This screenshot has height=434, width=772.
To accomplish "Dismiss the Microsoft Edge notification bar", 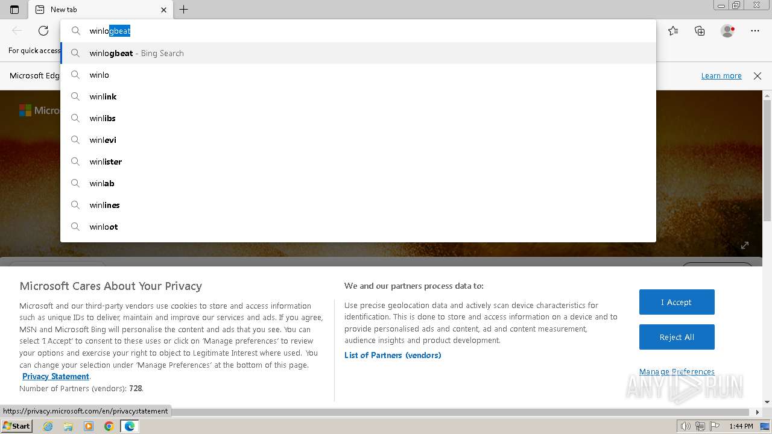I will pyautogui.click(x=758, y=76).
